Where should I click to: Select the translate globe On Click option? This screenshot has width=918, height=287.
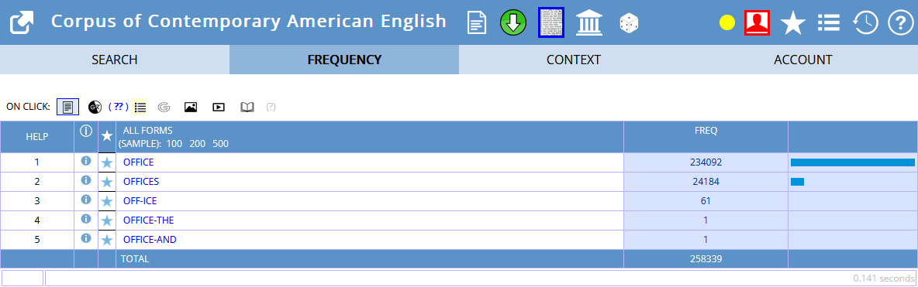[95, 107]
